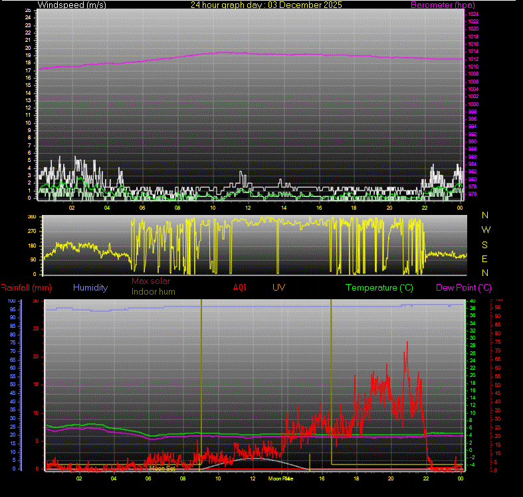Click the "Moon Set" marker label

[162, 468]
